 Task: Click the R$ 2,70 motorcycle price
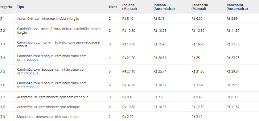[128, 117]
